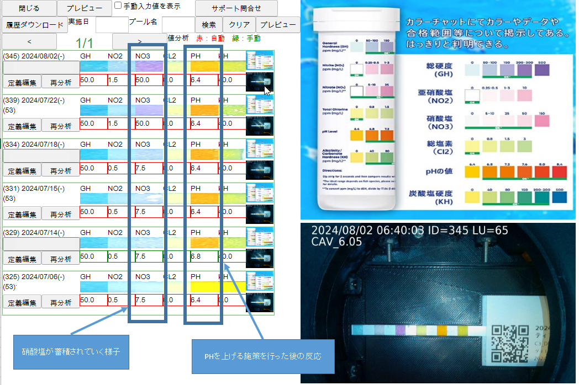579x385 pixels.
Task: Click the color chart thumbnail for record 325
Action: tap(259, 281)
